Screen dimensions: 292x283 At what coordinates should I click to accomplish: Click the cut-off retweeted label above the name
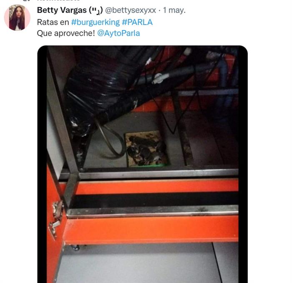(59, 0)
